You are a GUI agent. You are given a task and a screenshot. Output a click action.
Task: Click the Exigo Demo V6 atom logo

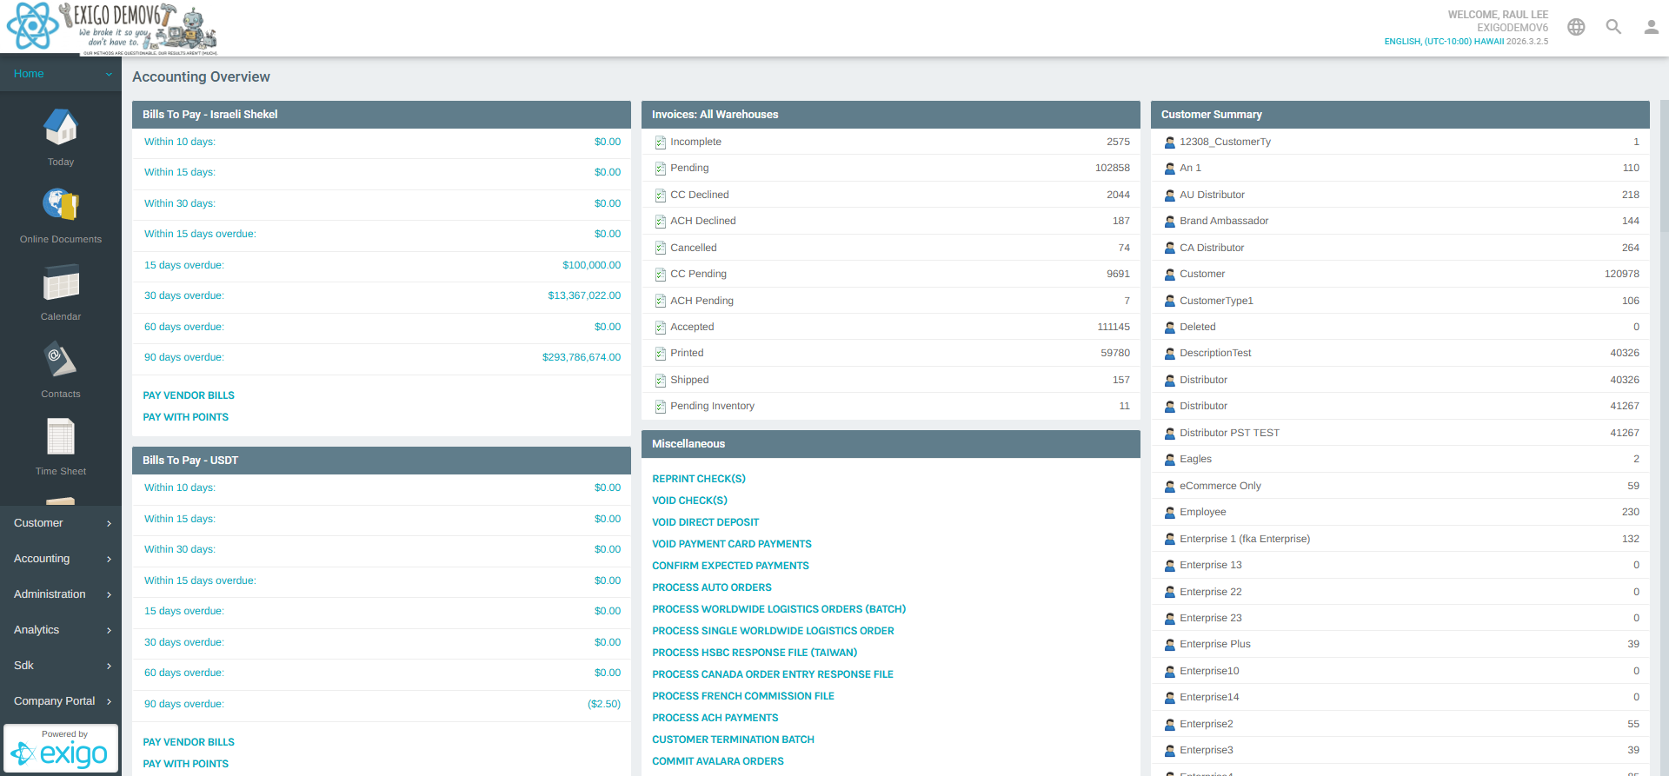point(33,26)
